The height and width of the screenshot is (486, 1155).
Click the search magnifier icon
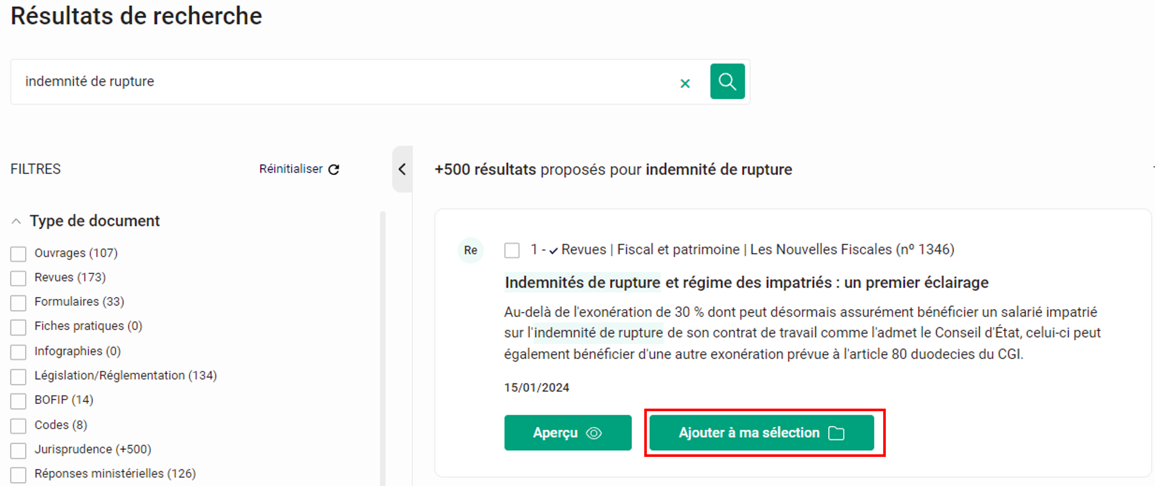(x=727, y=81)
